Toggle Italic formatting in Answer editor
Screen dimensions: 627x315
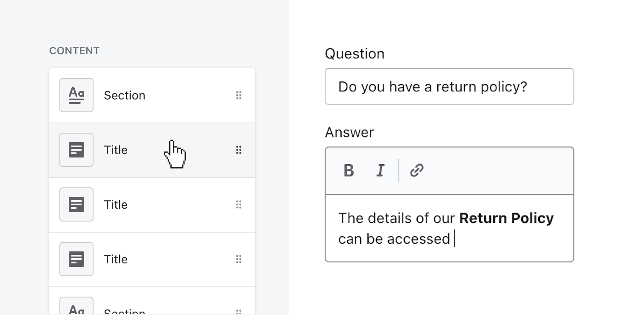click(x=380, y=171)
